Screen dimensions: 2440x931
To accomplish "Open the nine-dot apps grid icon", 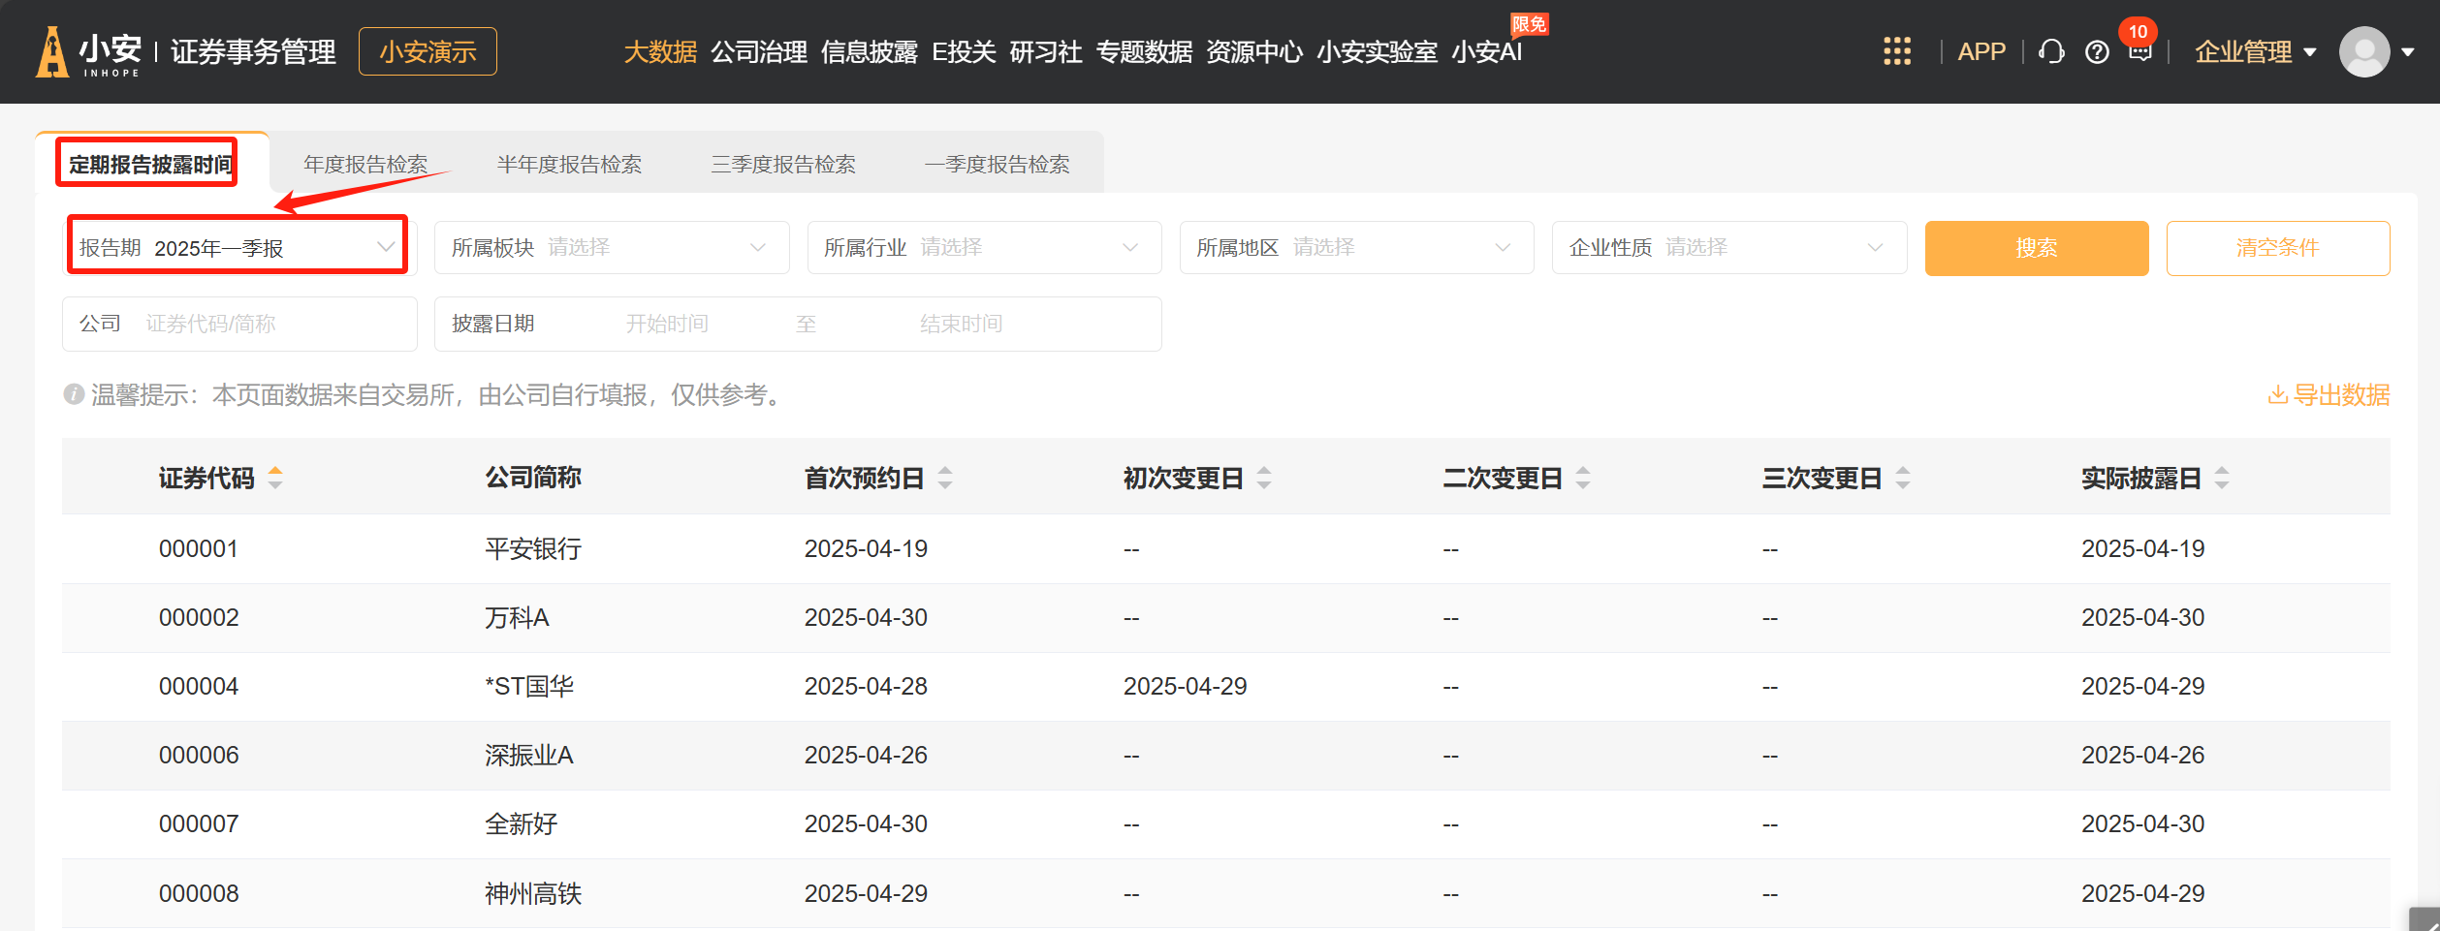I will [x=1896, y=51].
